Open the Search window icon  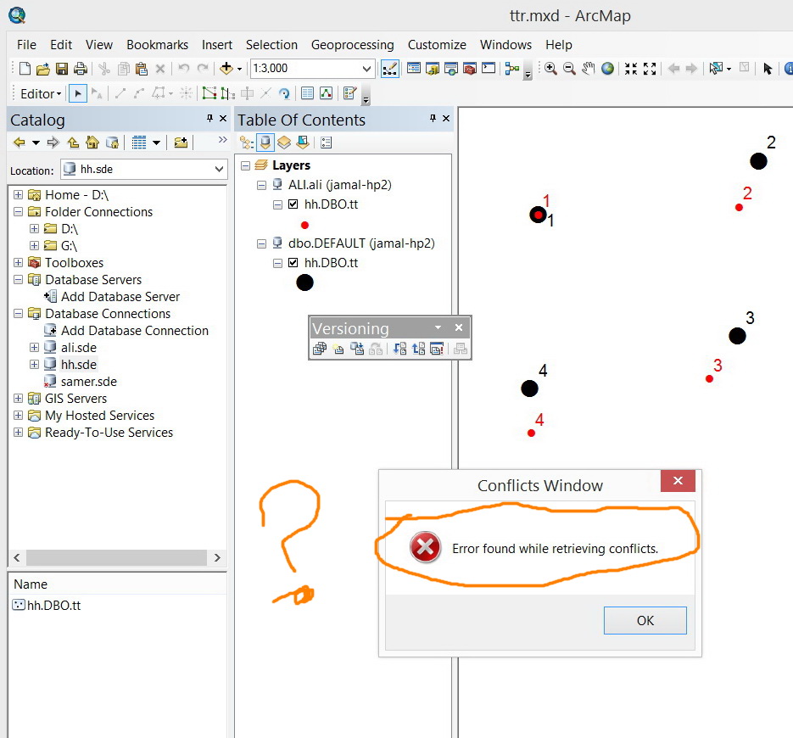pyautogui.click(x=451, y=69)
